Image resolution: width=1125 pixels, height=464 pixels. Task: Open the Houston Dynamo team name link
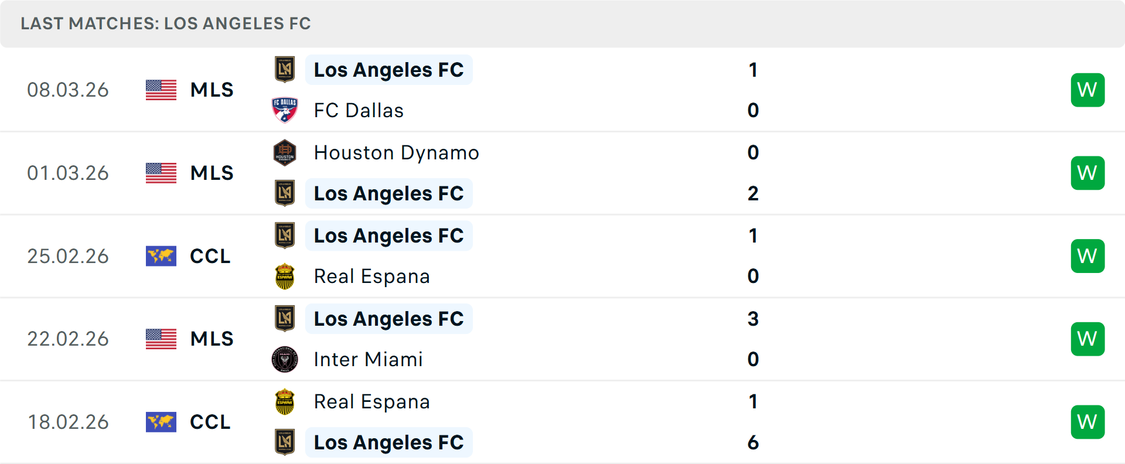pyautogui.click(x=396, y=153)
